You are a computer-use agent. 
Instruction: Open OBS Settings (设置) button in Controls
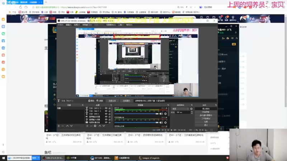click(206, 122)
